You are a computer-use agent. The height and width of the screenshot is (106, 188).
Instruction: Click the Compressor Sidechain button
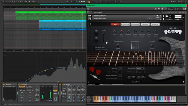click(22, 86)
